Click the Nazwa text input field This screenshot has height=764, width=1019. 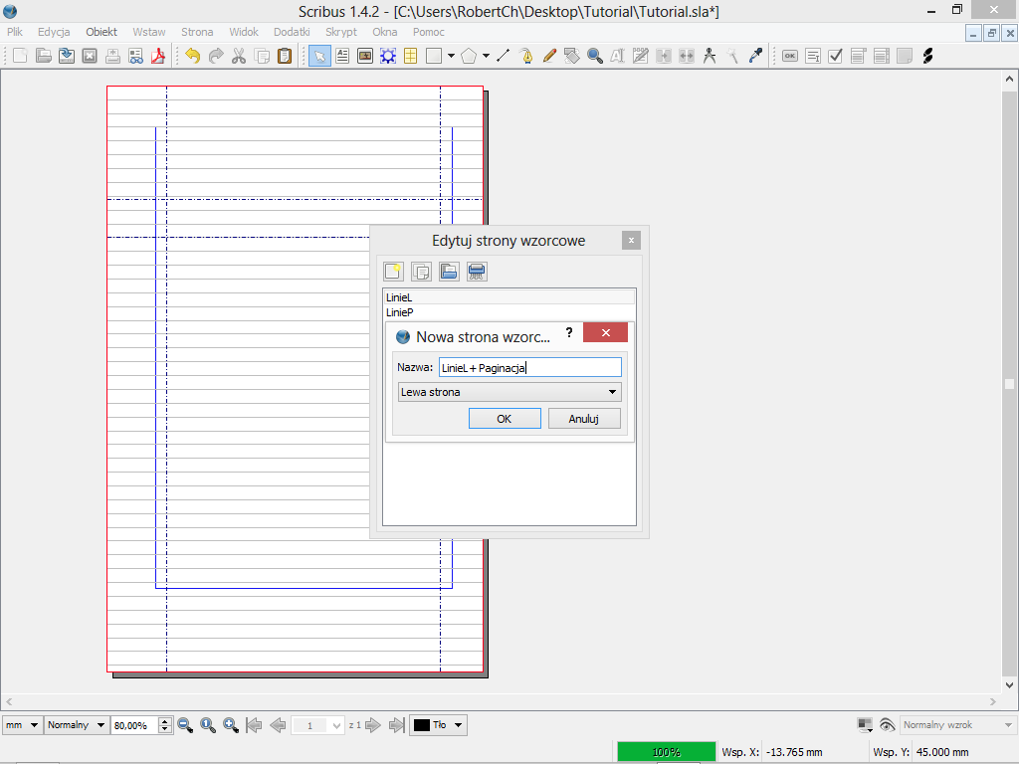(529, 367)
